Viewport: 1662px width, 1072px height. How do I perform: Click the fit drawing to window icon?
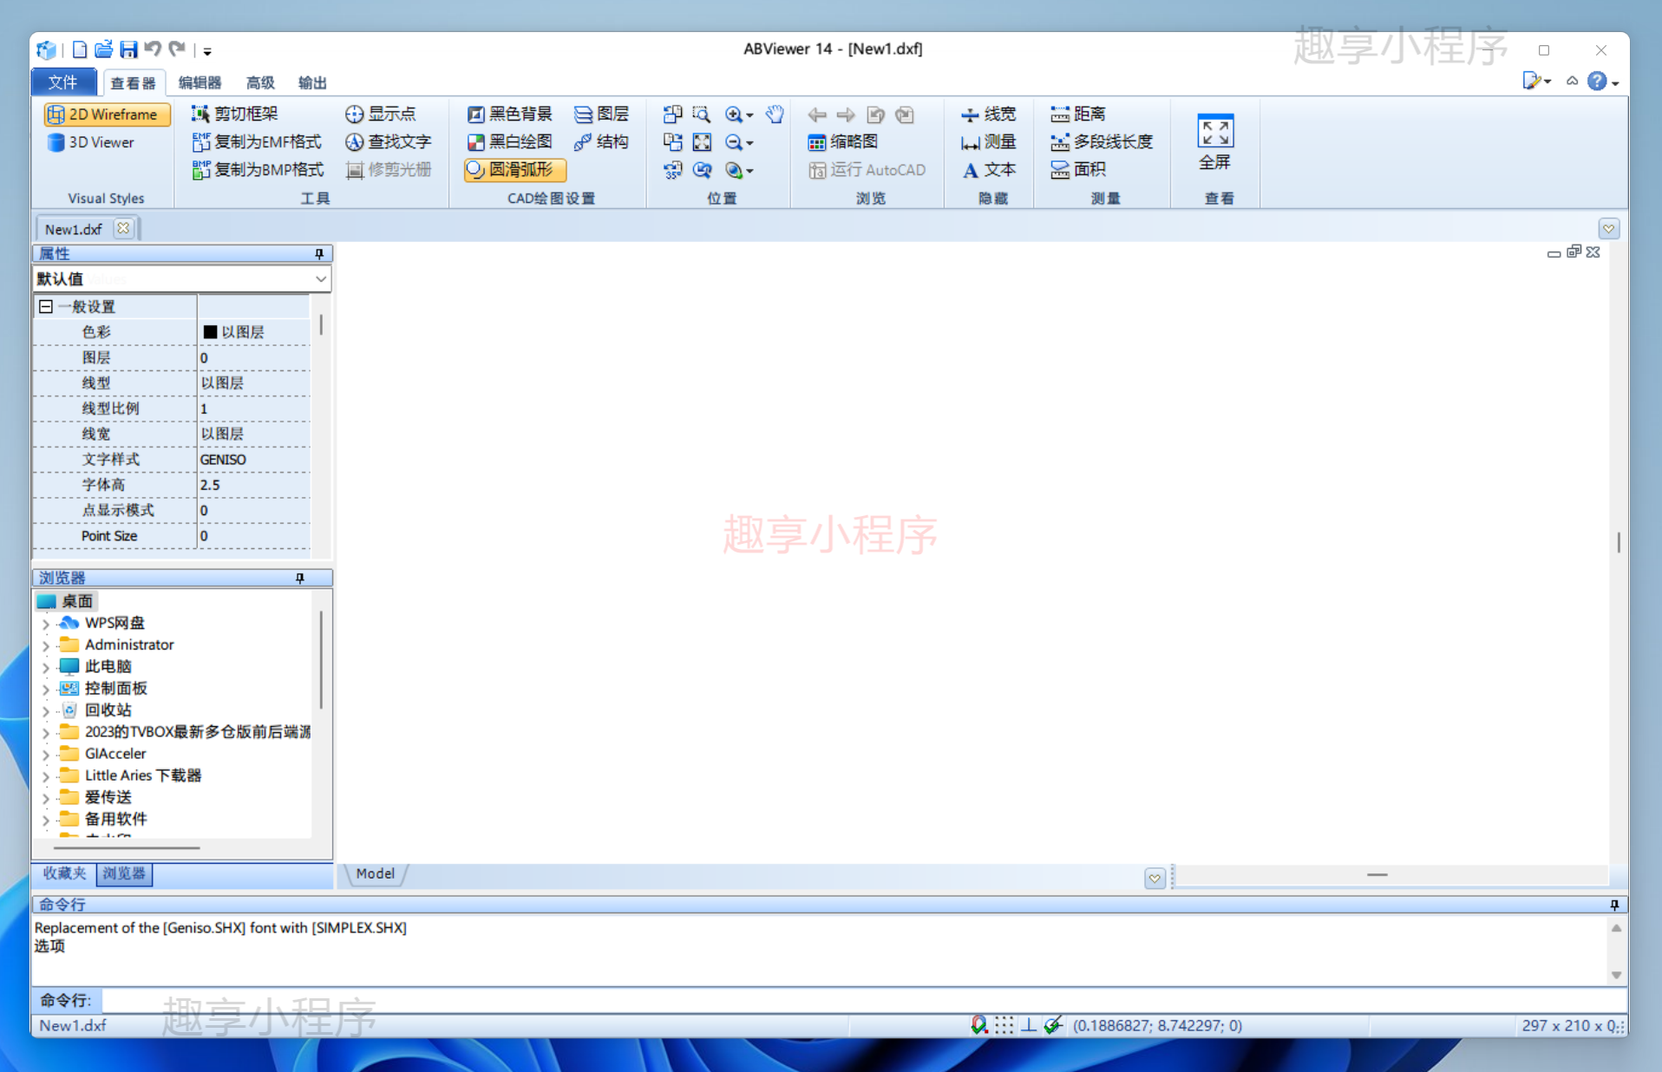coord(702,141)
